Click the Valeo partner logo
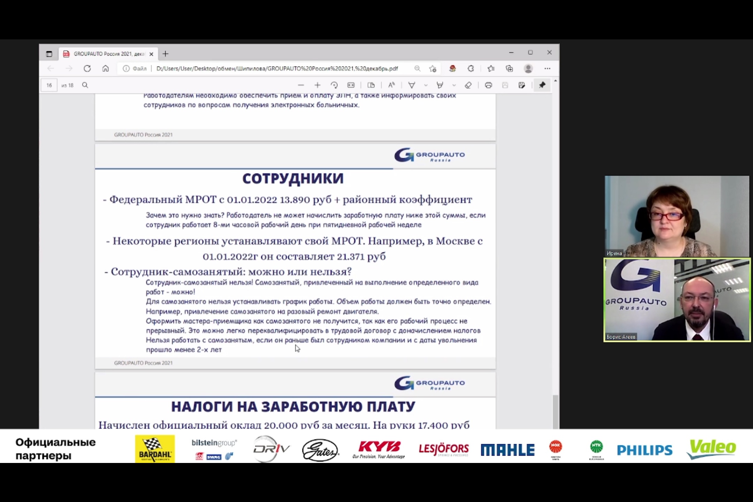The height and width of the screenshot is (502, 753). (x=711, y=449)
